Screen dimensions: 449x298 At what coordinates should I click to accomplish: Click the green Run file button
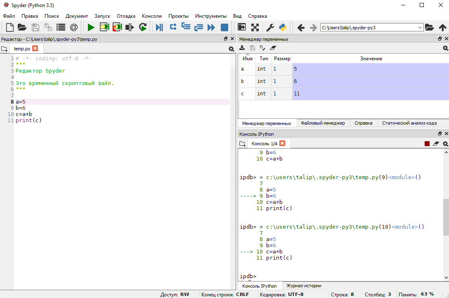click(91, 27)
